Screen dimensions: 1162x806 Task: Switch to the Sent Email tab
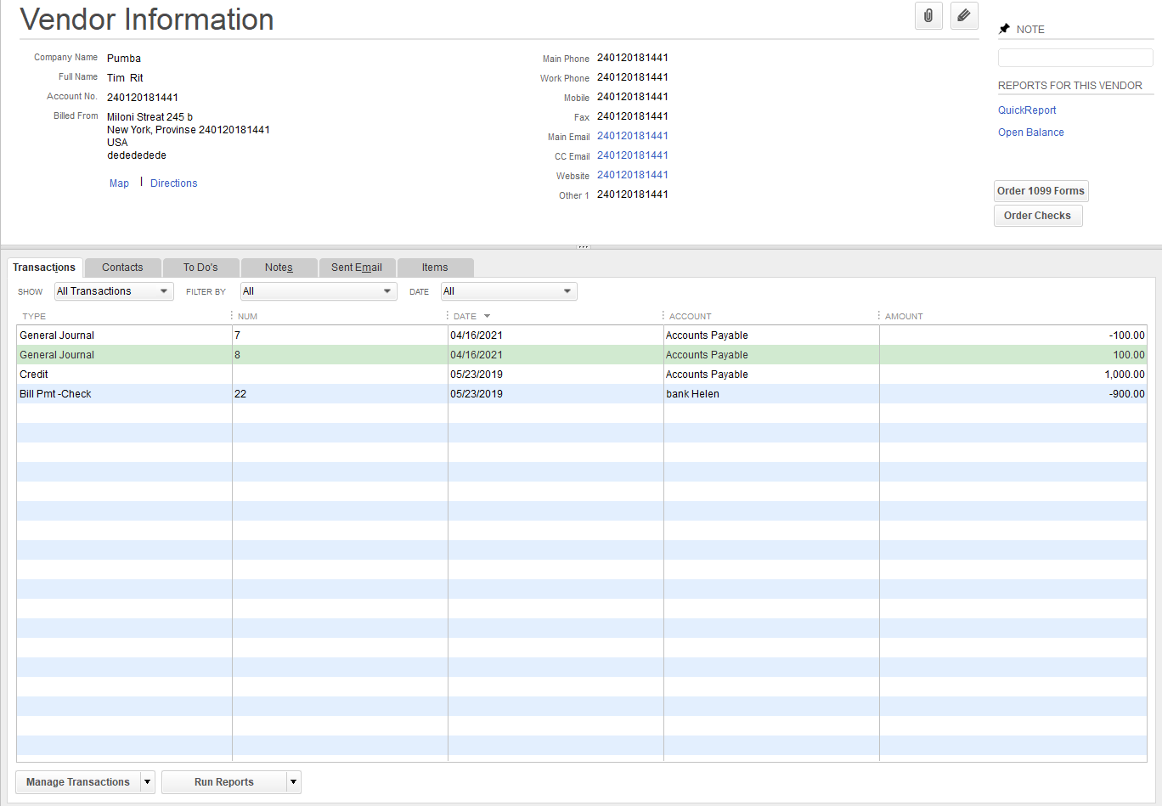356,268
